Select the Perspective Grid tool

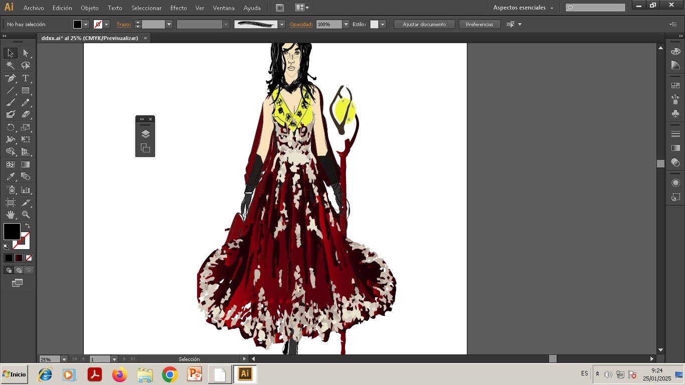26,152
